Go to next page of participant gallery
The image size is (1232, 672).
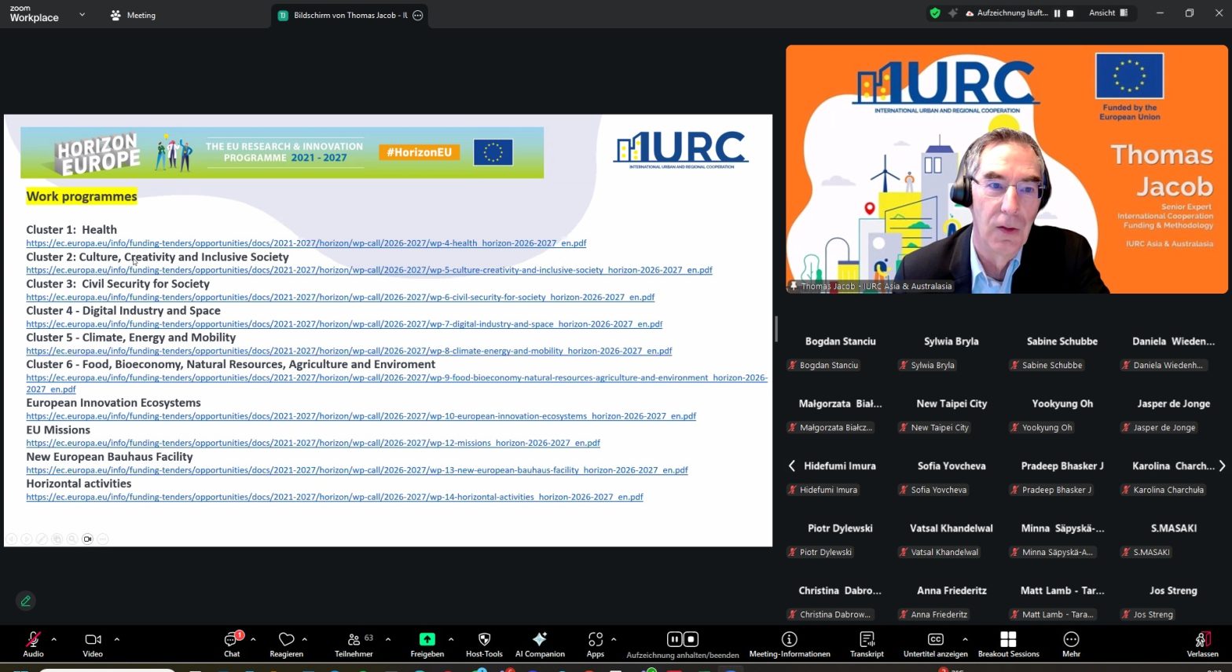click(1222, 466)
